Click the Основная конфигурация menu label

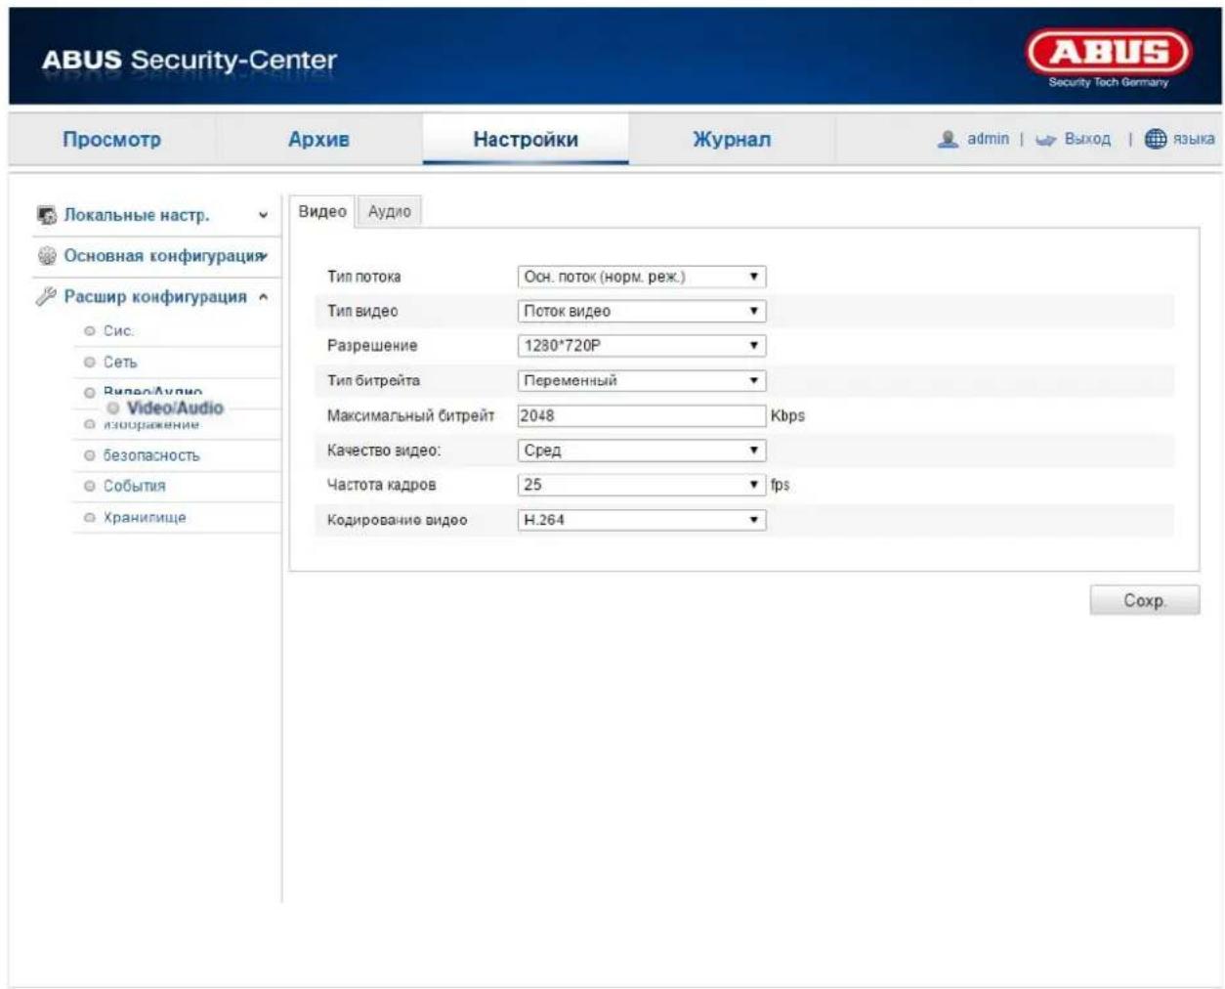coord(162,256)
